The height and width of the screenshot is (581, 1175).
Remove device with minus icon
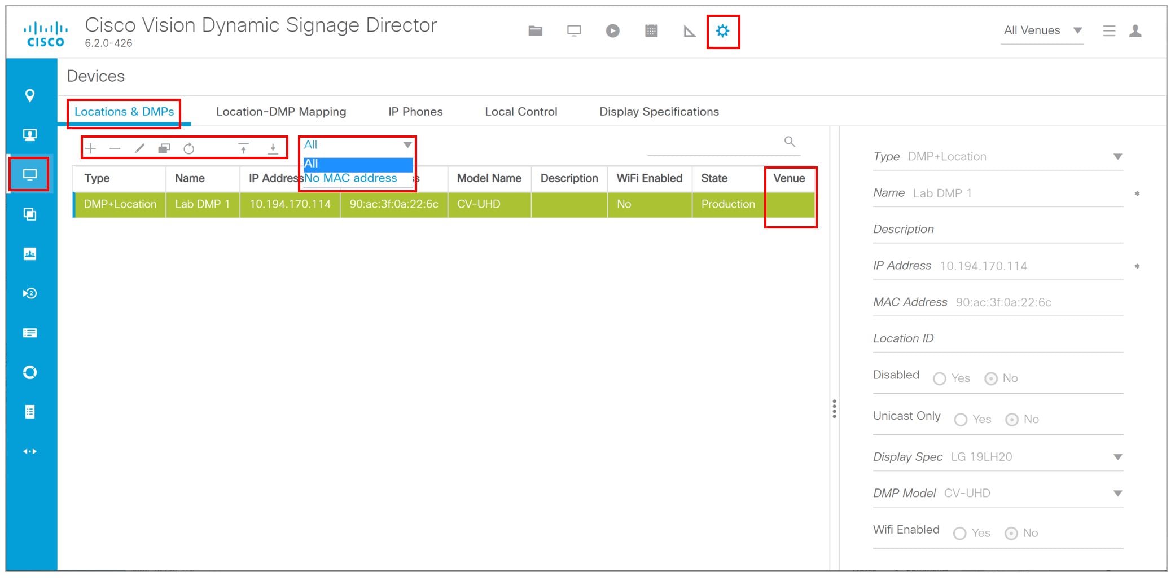click(115, 148)
